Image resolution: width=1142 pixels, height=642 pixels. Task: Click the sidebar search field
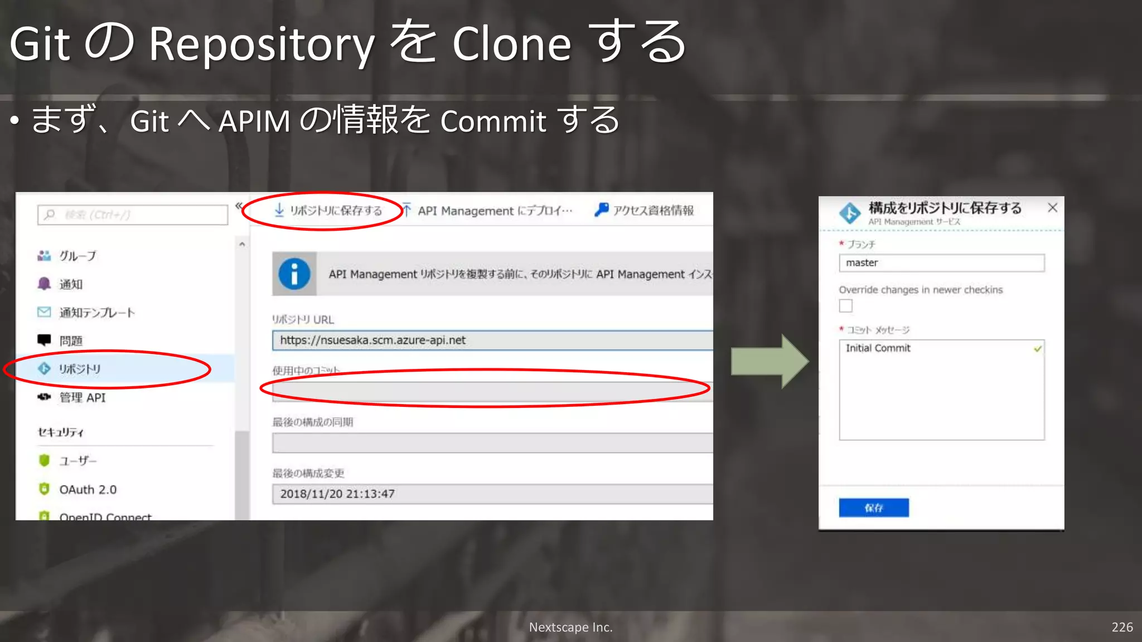coord(133,215)
